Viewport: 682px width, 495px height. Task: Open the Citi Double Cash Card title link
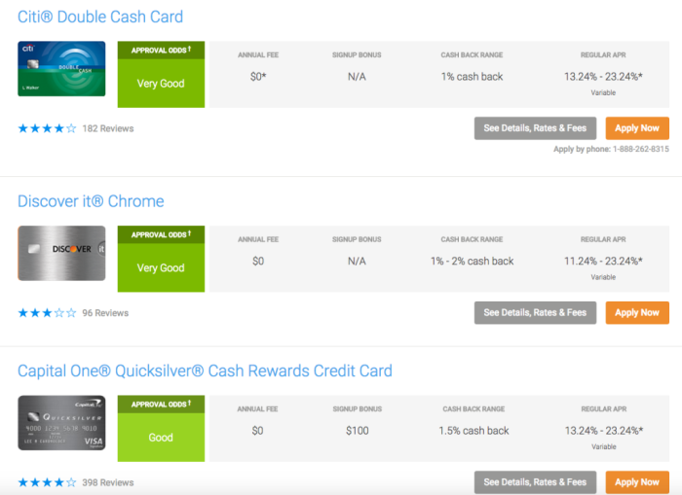click(x=100, y=17)
